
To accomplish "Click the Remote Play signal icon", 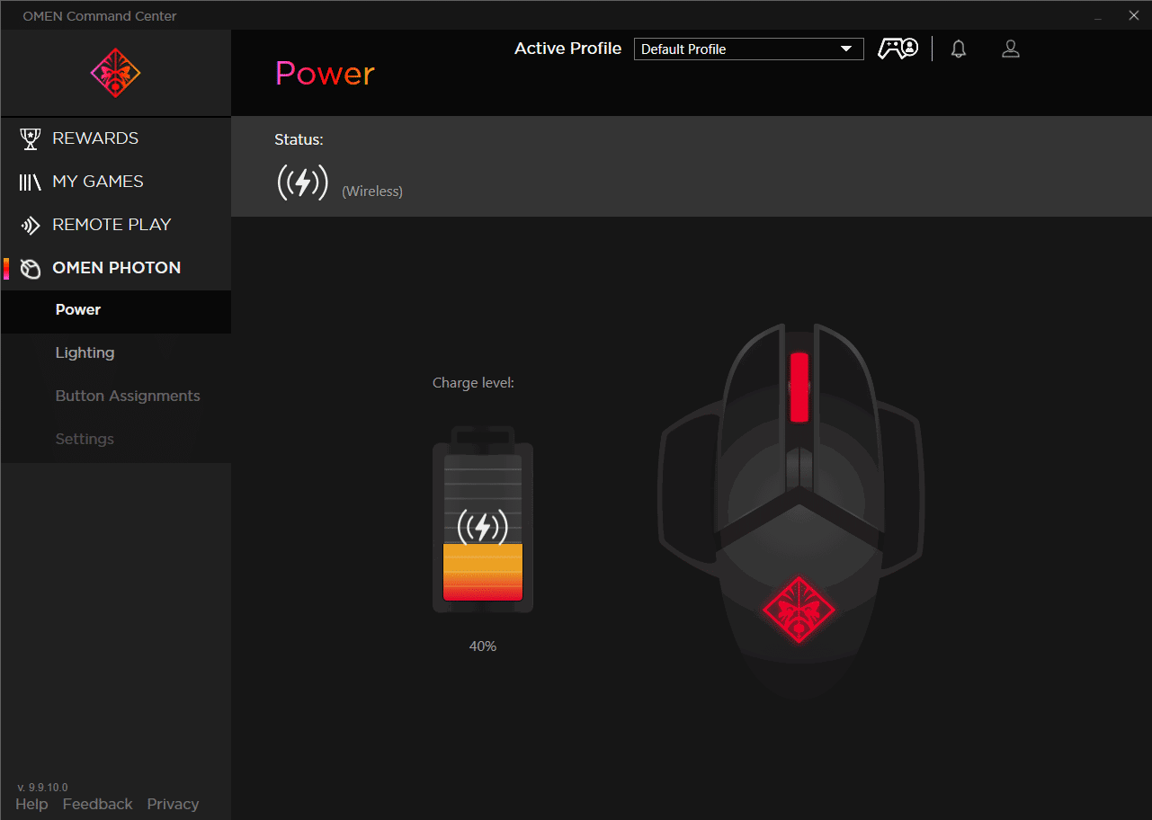I will click(x=31, y=225).
